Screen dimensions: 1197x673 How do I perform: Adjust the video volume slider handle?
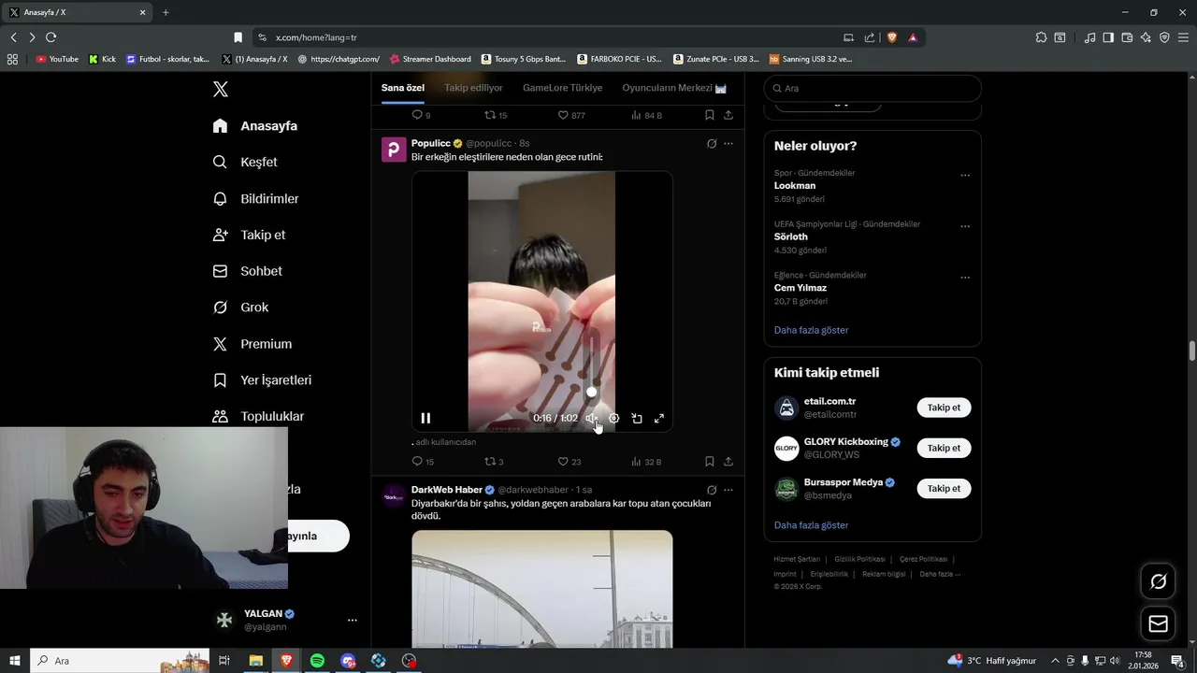[x=591, y=393]
